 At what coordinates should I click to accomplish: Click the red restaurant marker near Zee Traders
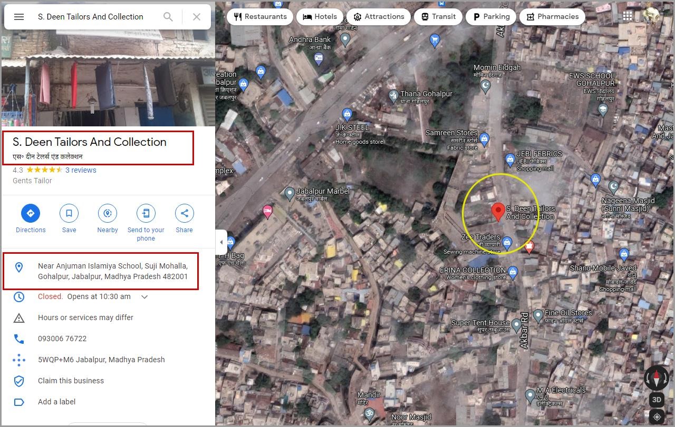point(529,246)
